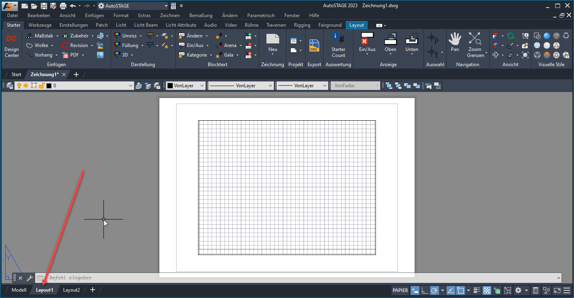Toggle lineweight display in status bar
Screen dimensions: 574x298
click(477, 290)
